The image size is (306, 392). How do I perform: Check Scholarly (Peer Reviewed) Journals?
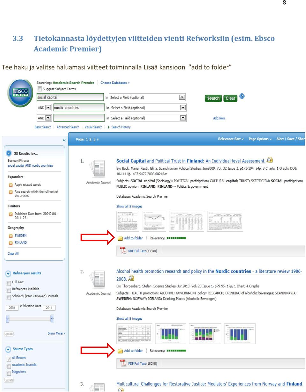(x=9, y=297)
